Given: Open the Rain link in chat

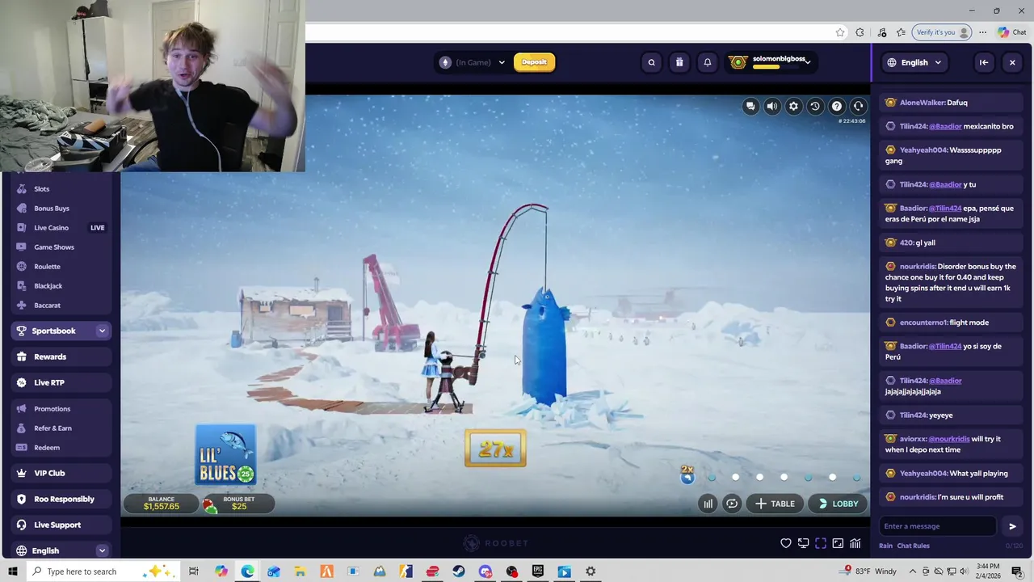Looking at the screenshot, I should 885,546.
